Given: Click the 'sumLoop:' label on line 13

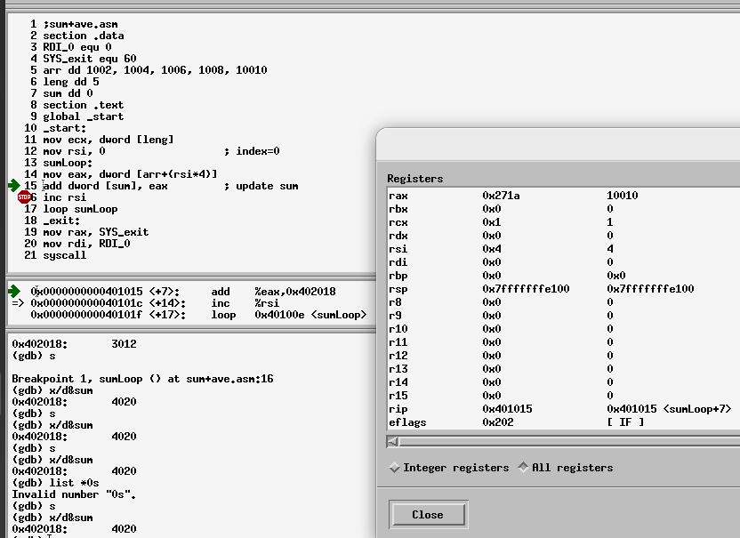Looking at the screenshot, I should (x=68, y=163).
